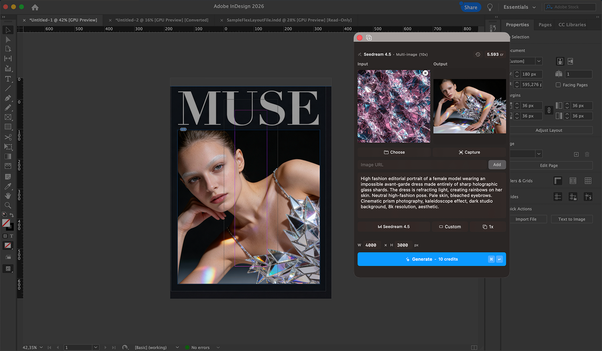The image size is (602, 351).
Task: Select the Rectangle Frame tool
Action: pos(8,117)
